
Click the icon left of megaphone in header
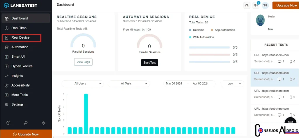(247, 5)
